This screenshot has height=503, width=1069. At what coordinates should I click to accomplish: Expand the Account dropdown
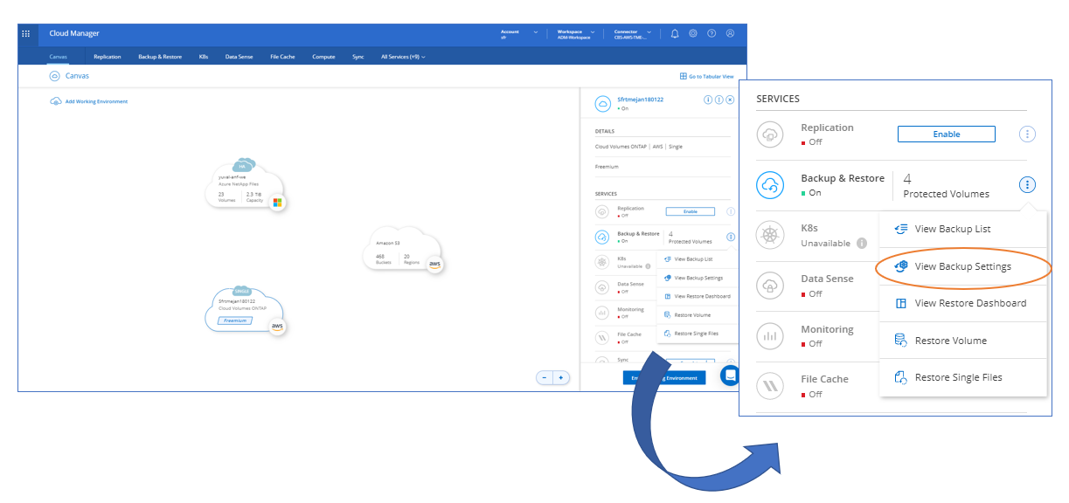(518, 32)
